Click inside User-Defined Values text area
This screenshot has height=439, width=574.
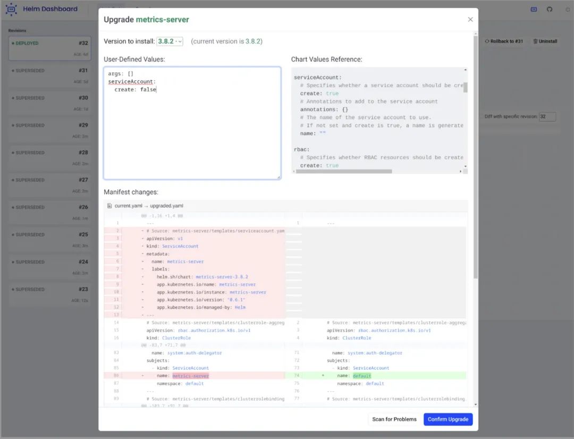click(192, 123)
